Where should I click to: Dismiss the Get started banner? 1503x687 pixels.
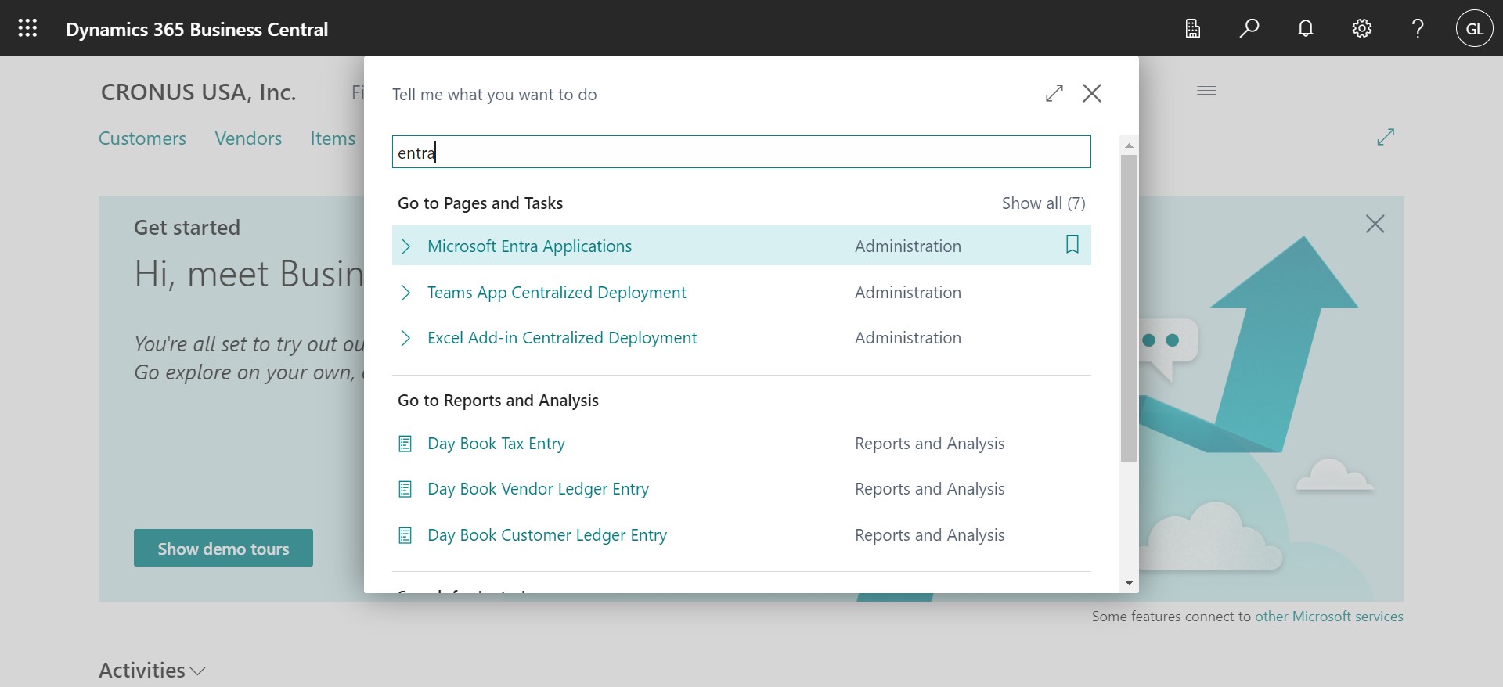(x=1375, y=224)
